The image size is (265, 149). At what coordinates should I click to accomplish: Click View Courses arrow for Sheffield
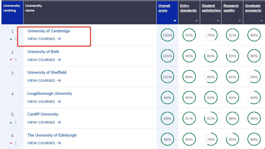coord(59,81)
